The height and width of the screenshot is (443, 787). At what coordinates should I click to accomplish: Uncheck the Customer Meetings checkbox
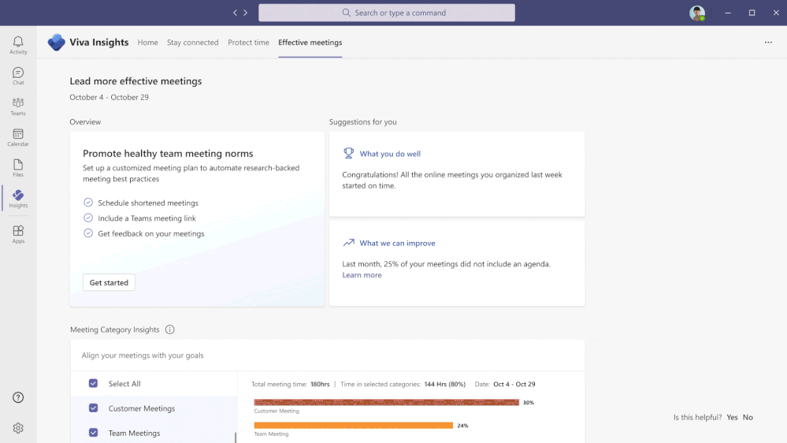[x=94, y=408]
